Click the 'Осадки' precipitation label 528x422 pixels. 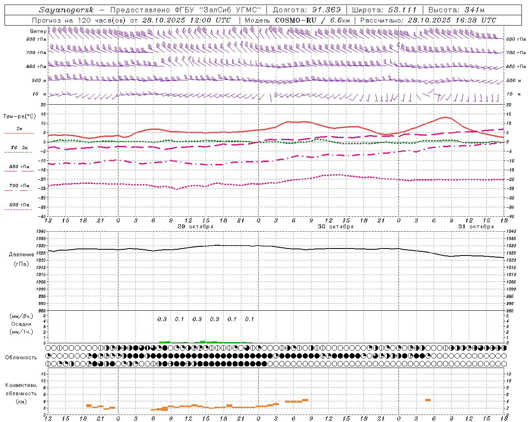tap(21, 324)
